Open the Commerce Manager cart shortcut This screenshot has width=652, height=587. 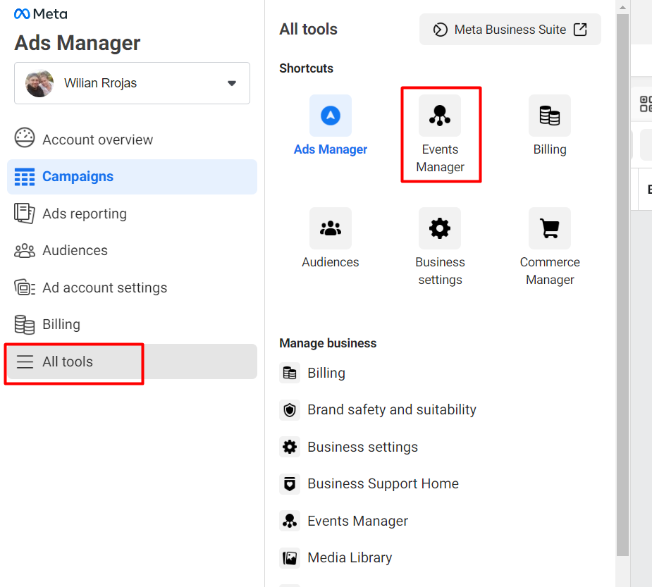[x=550, y=228]
